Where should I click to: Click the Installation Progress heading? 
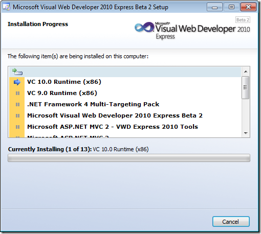coord(38,24)
